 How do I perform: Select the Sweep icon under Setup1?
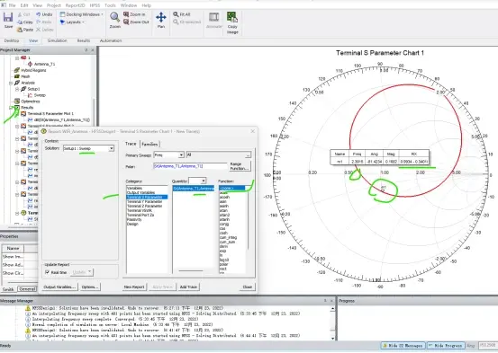point(30,95)
